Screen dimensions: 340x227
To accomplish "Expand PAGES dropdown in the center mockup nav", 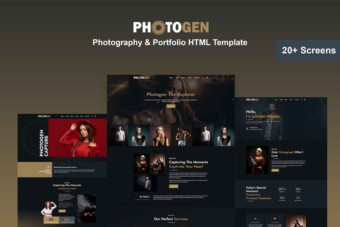I will point(184,78).
